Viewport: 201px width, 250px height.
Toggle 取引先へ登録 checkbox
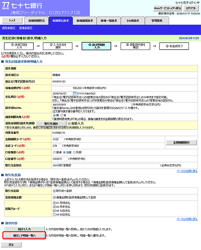coord(54,191)
